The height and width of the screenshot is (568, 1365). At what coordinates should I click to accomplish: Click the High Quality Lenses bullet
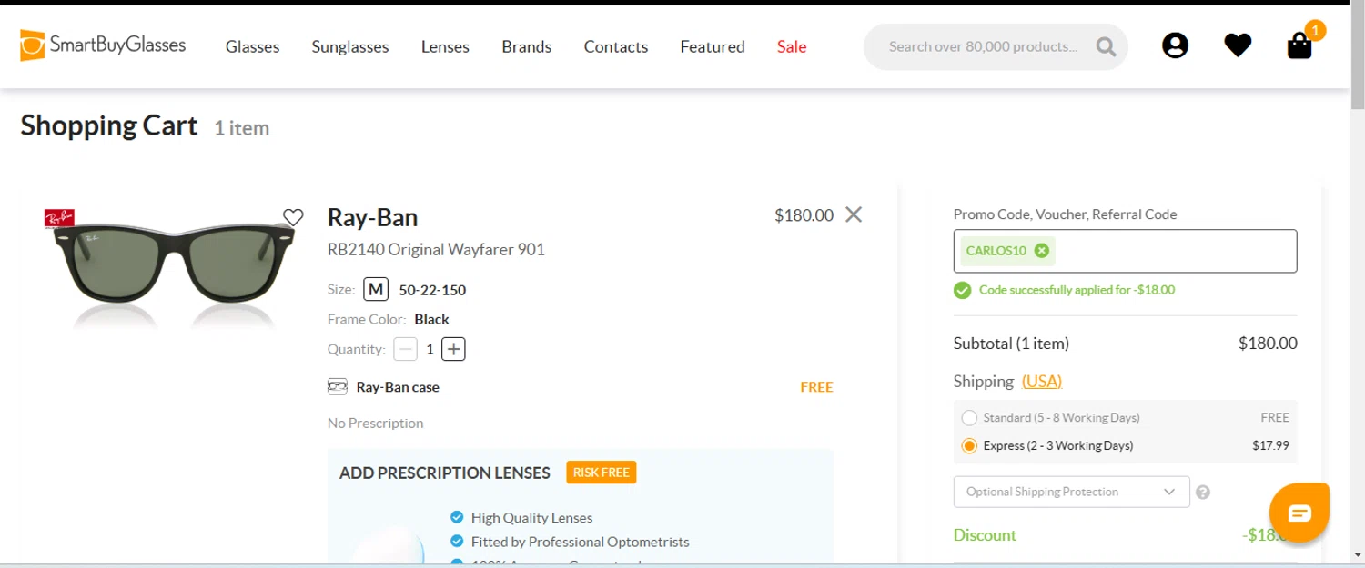(x=531, y=518)
